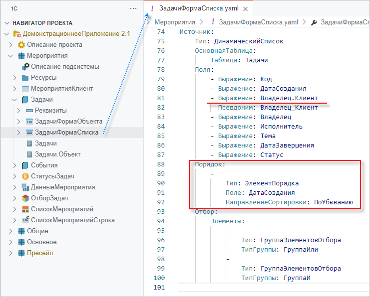
Task: Collapse the Задачи tree node
Action: [15, 100]
